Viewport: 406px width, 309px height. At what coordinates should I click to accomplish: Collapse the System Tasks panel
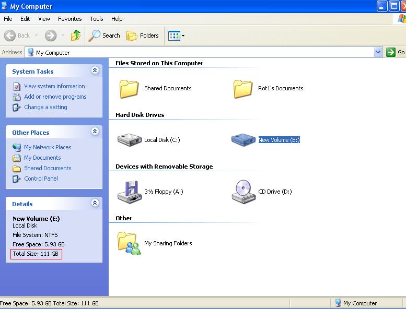point(95,70)
